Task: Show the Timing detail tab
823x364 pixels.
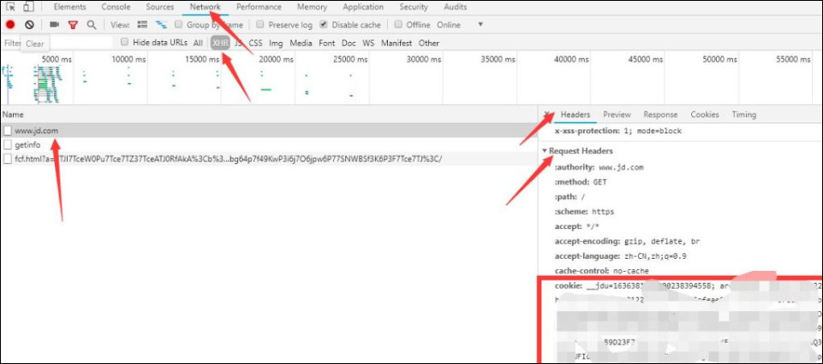Action: [743, 114]
